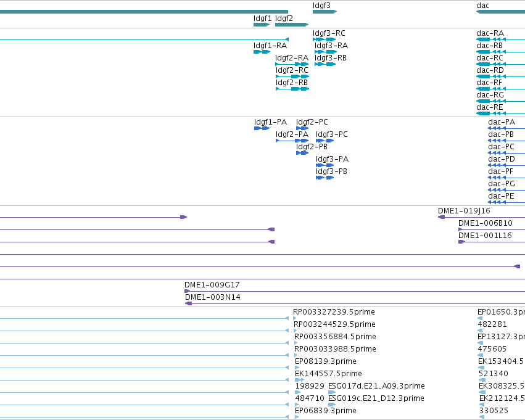Screen dimensions: 525x420
Task: Select read RP003327239.5prime
Action: click(334, 312)
